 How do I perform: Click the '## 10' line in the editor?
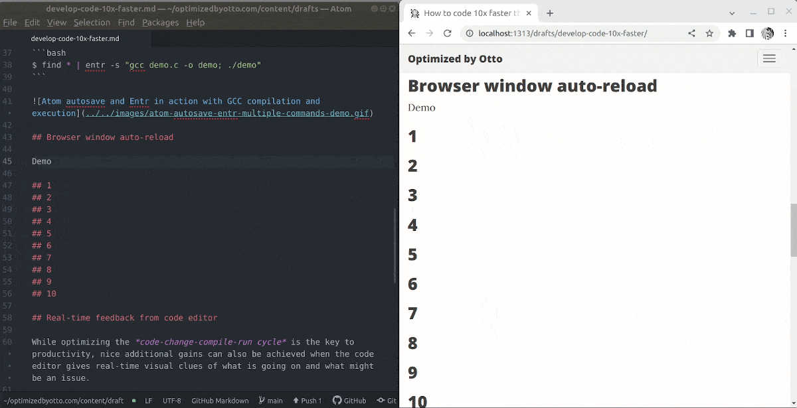[x=44, y=294]
